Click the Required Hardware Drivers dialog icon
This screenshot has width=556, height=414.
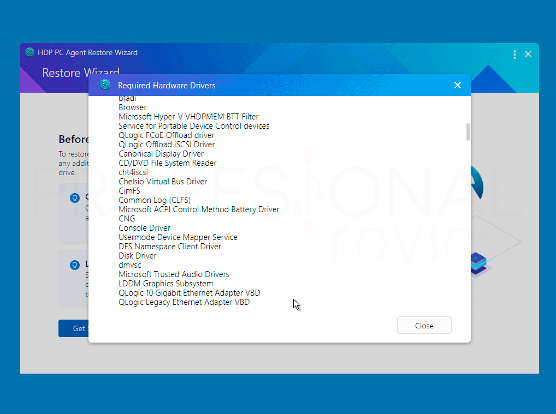pos(105,85)
